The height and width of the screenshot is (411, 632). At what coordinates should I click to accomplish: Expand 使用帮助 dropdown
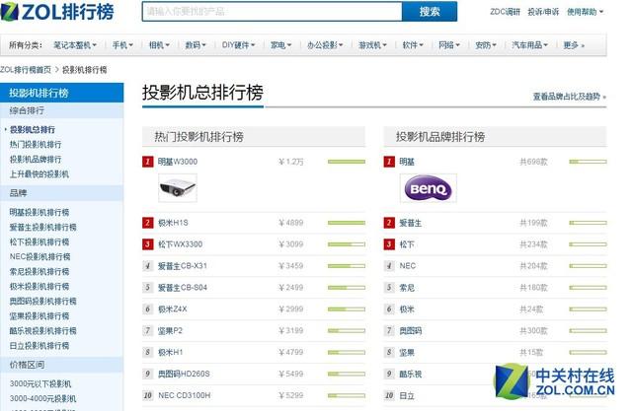coord(585,12)
